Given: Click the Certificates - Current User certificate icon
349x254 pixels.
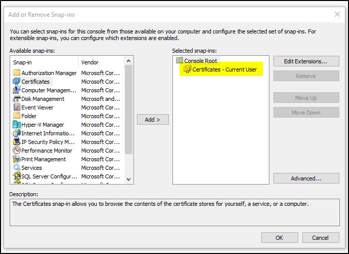Looking at the screenshot, I should [x=187, y=69].
